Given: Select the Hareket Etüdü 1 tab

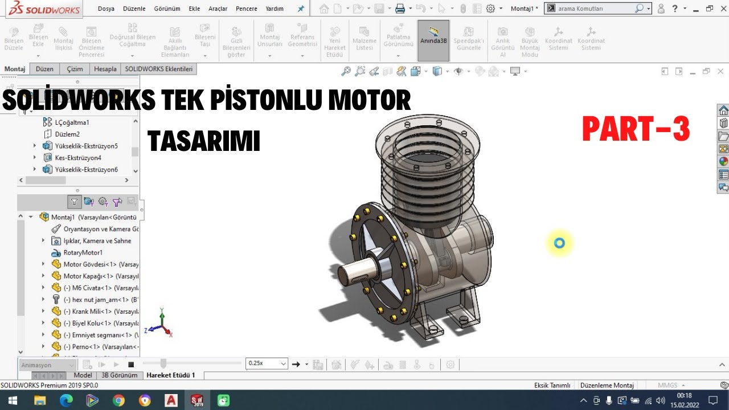Looking at the screenshot, I should 171,375.
